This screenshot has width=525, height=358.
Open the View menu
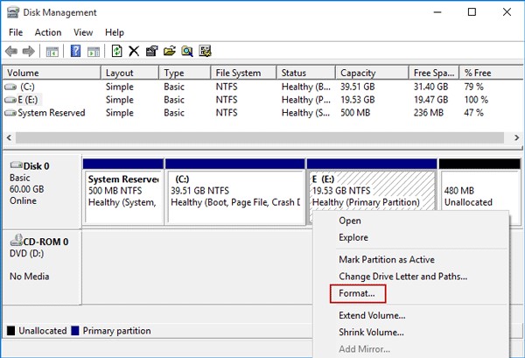82,32
